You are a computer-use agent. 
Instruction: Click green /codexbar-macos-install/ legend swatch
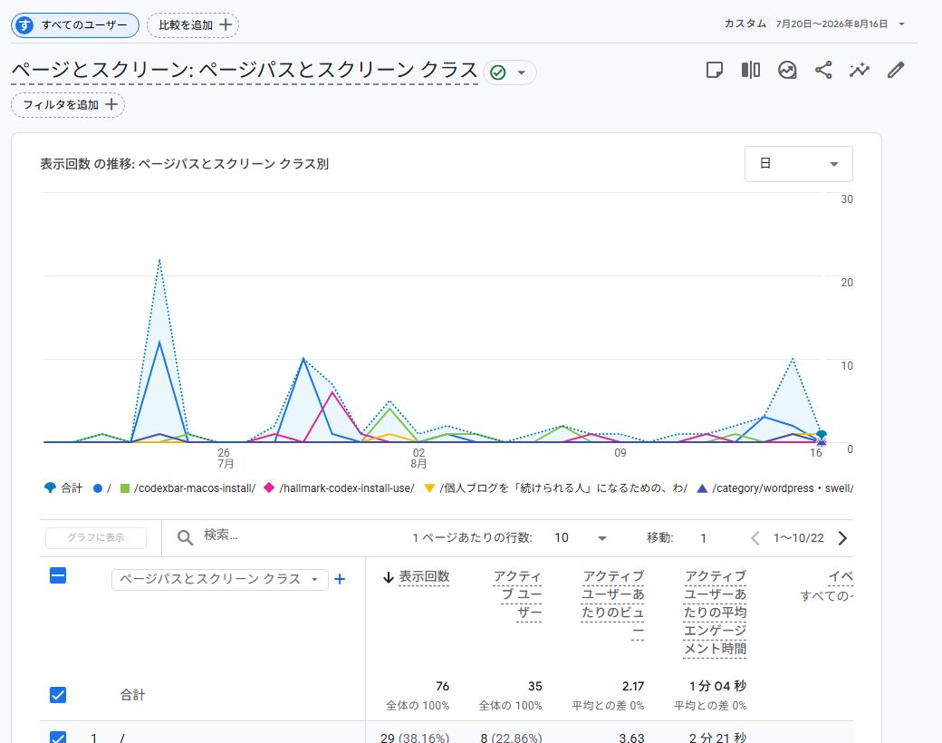coord(125,488)
